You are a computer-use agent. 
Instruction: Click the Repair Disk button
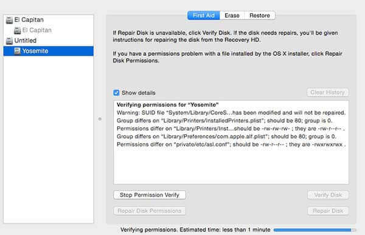click(x=328, y=211)
